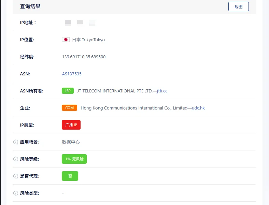269x205 pixels.
Task: Click the JT TELECOM INTERNATIONAL owner name
Action: click(x=115, y=91)
